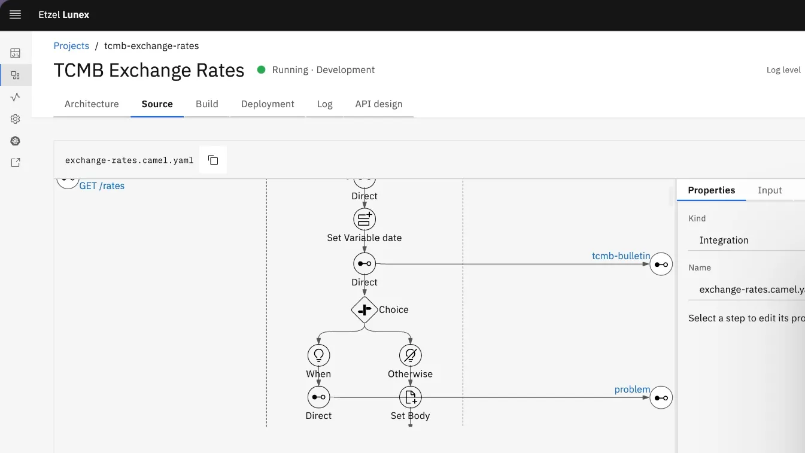
Task: Click the Kubernetes helm sidebar icon
Action: (x=16, y=141)
